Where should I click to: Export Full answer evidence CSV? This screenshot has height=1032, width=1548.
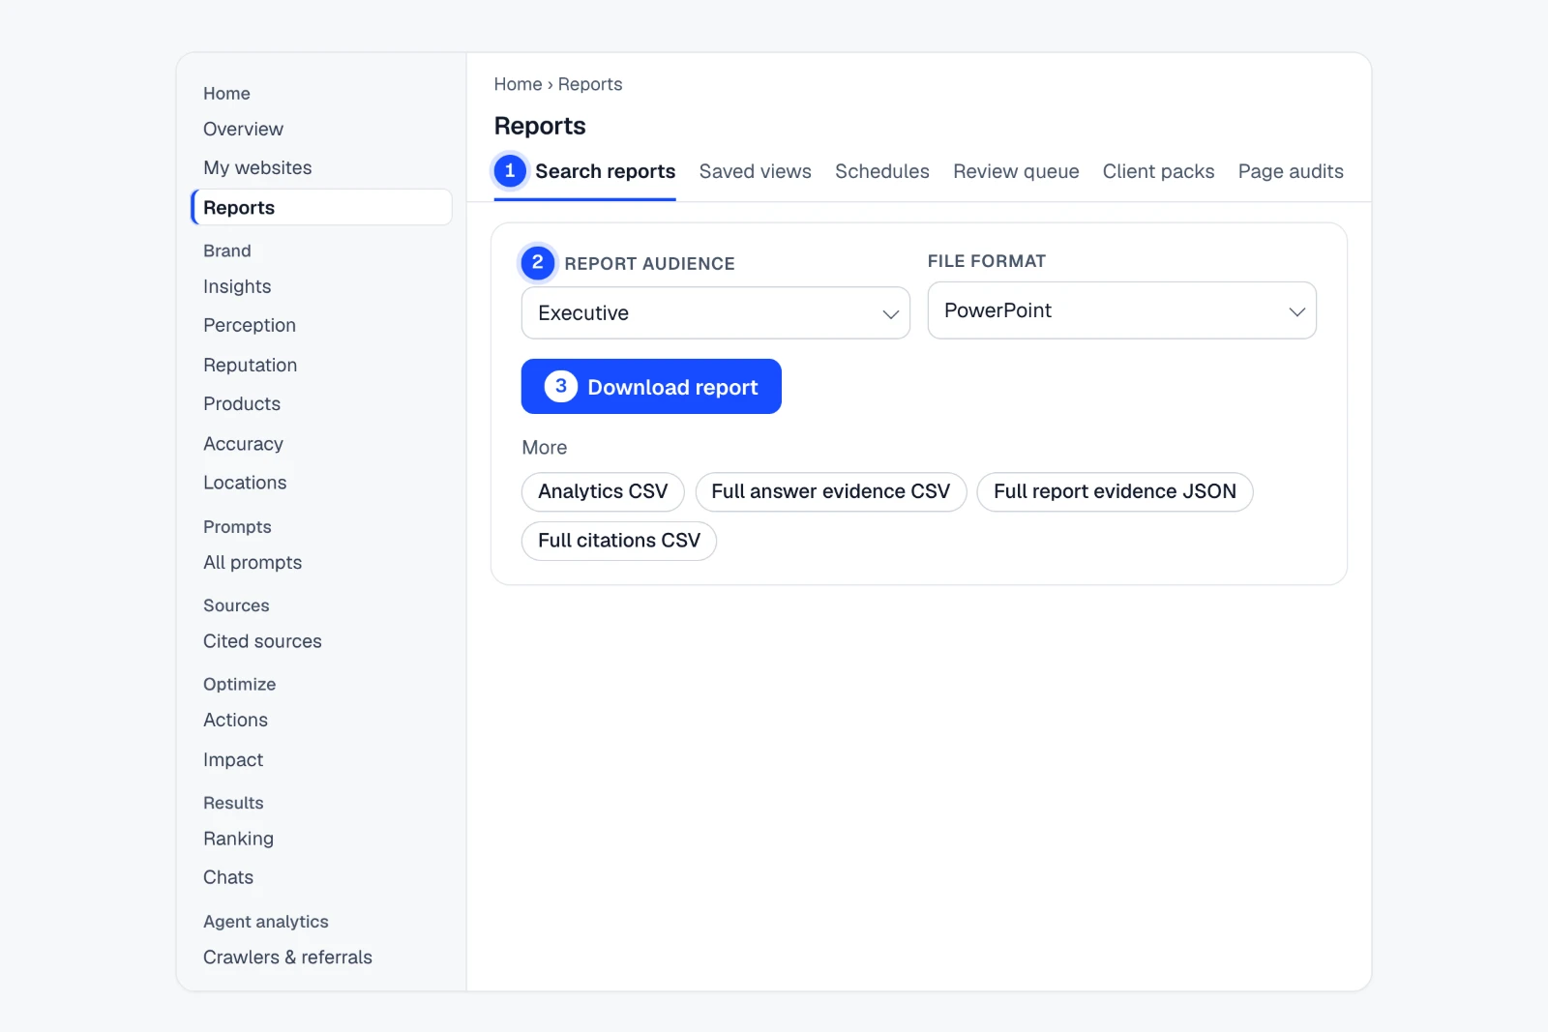[831, 491]
